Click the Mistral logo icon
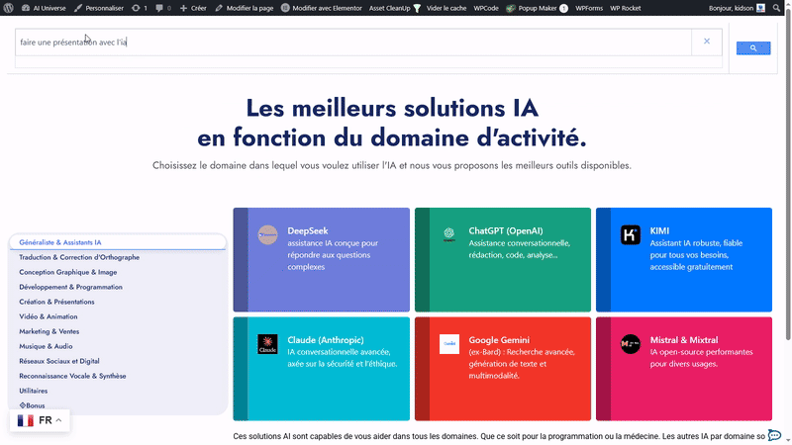792x445 pixels. click(631, 344)
